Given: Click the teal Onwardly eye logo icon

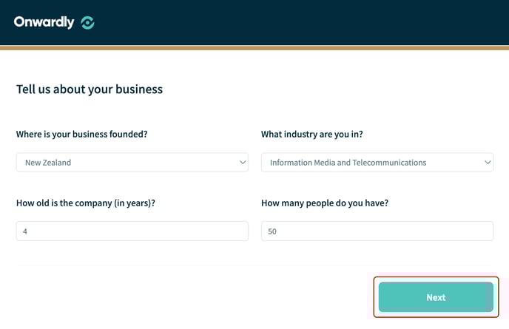Looking at the screenshot, I should (x=87, y=23).
